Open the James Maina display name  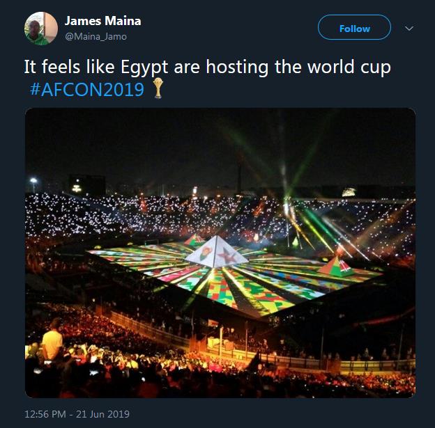pos(102,21)
